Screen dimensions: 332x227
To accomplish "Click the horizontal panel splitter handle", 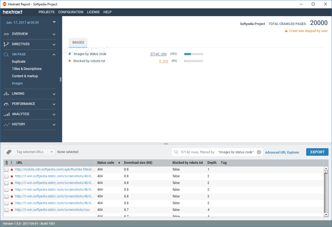I will [x=166, y=144].
